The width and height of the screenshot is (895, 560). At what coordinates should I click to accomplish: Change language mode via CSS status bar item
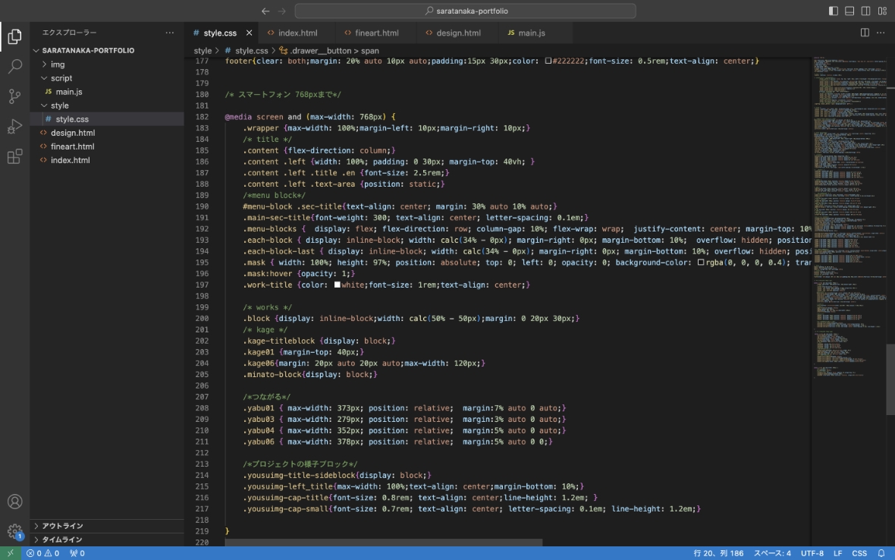click(860, 553)
